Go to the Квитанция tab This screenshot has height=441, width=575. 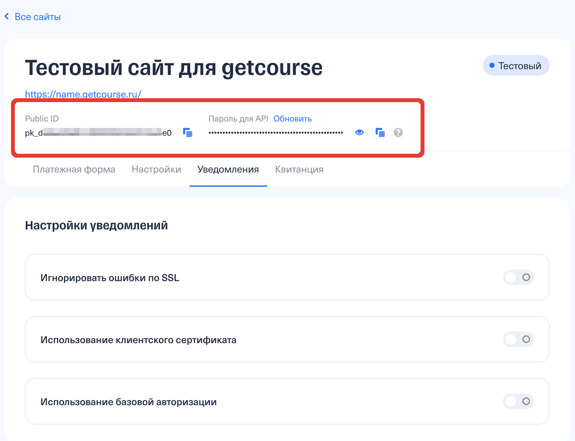(299, 169)
